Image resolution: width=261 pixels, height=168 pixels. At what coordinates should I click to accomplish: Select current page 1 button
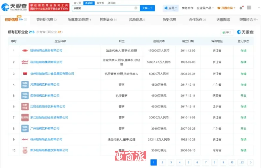153,162
